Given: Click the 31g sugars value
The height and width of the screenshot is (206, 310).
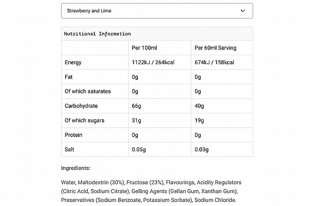Looking at the screenshot, I should [x=136, y=120].
